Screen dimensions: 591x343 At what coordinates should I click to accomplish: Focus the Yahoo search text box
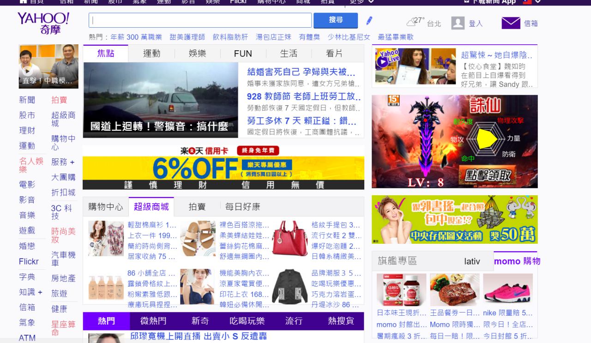[x=200, y=20]
